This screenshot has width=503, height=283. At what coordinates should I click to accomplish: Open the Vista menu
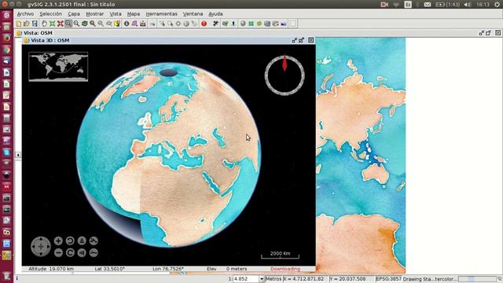pyautogui.click(x=116, y=14)
